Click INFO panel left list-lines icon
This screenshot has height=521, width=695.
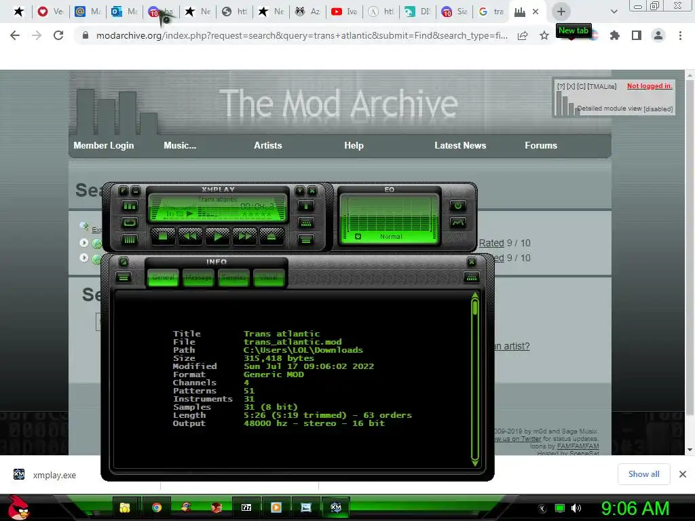[x=124, y=277]
